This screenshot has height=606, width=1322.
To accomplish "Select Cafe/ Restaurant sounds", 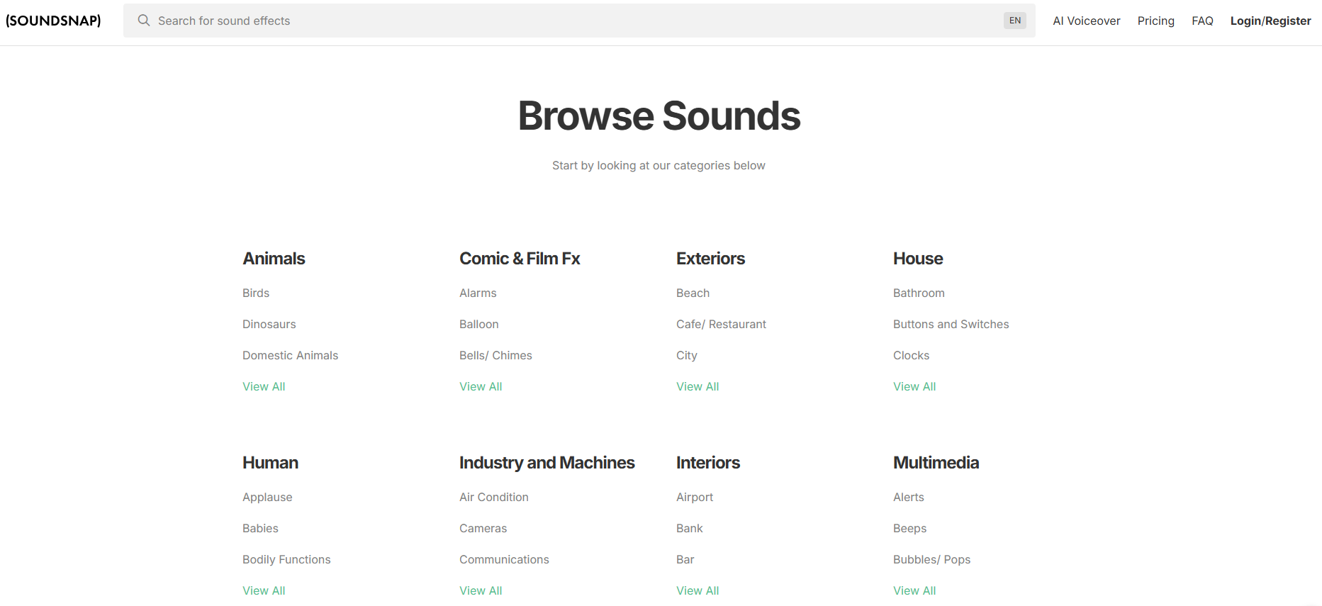I will [721, 324].
